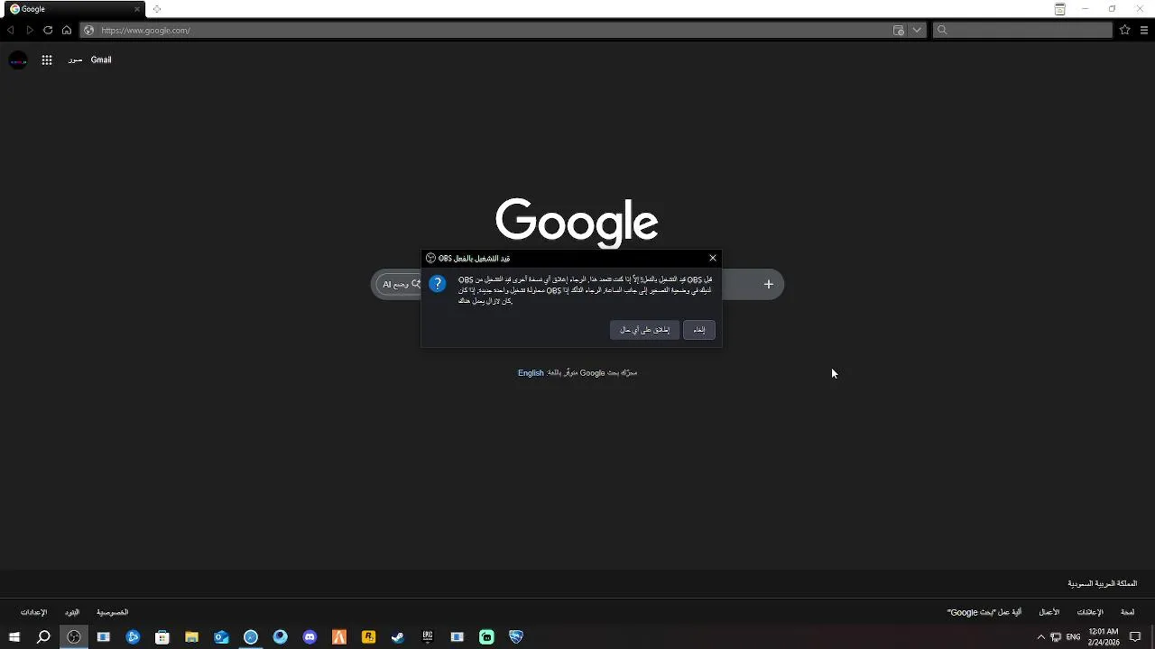
Task: Open the Advertising footer link
Action: [x=1090, y=612]
